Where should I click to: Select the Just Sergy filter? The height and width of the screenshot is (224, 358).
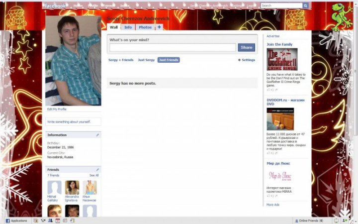[x=146, y=60]
